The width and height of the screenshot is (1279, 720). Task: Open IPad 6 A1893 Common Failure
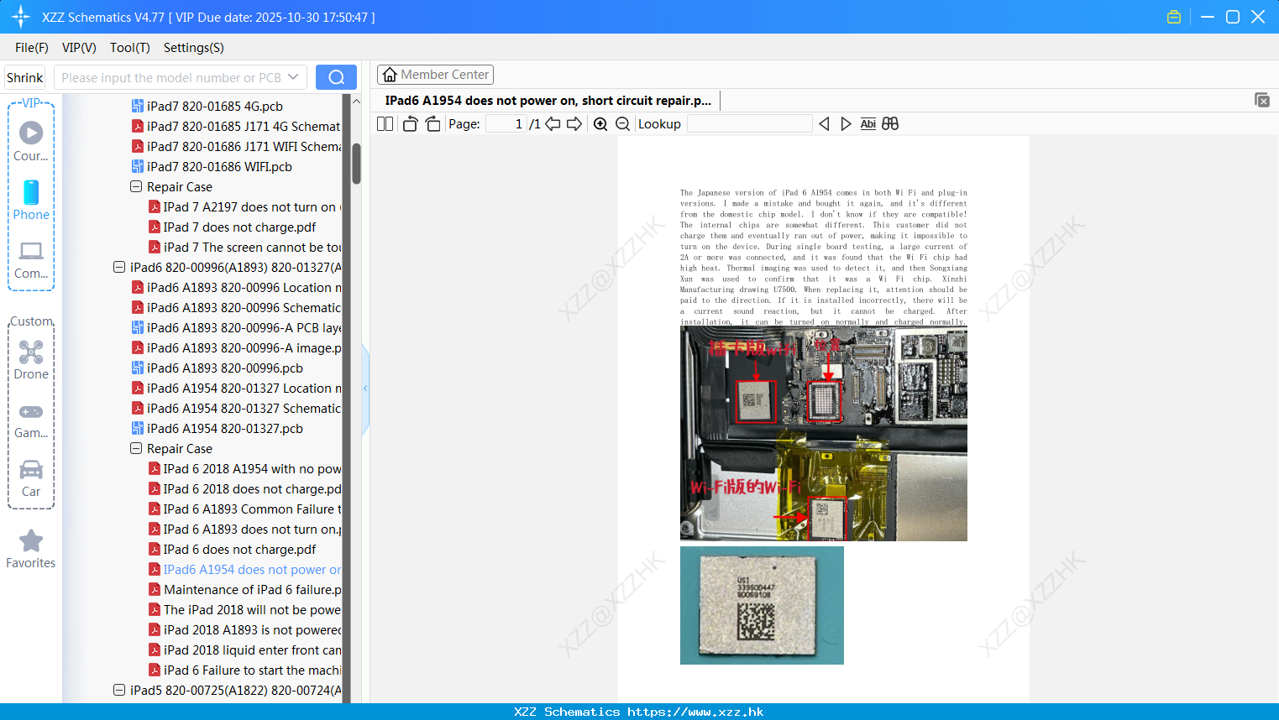[244, 509]
